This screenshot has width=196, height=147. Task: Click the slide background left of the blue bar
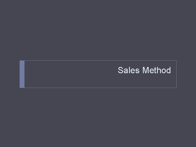(x=10, y=74)
